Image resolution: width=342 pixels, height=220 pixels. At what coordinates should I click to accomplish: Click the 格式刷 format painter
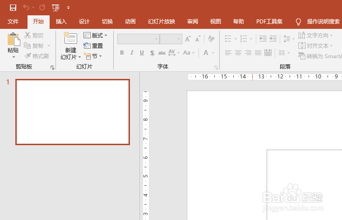(x=37, y=56)
